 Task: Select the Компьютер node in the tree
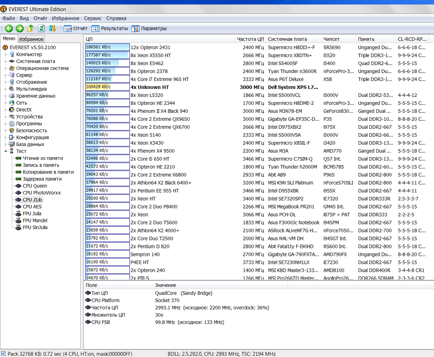[29, 54]
